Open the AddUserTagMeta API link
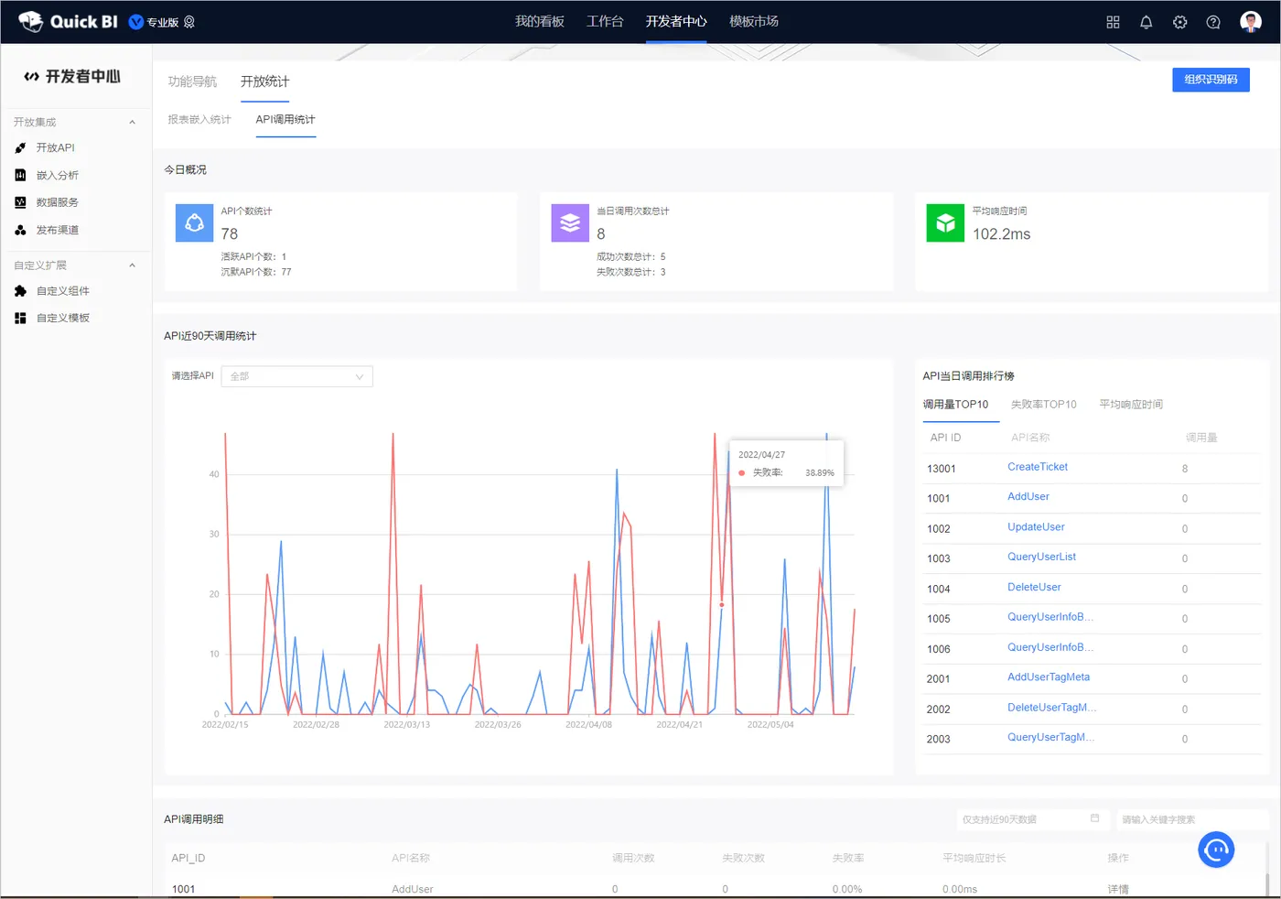Viewport: 1281px width, 899px height. 1049,677
